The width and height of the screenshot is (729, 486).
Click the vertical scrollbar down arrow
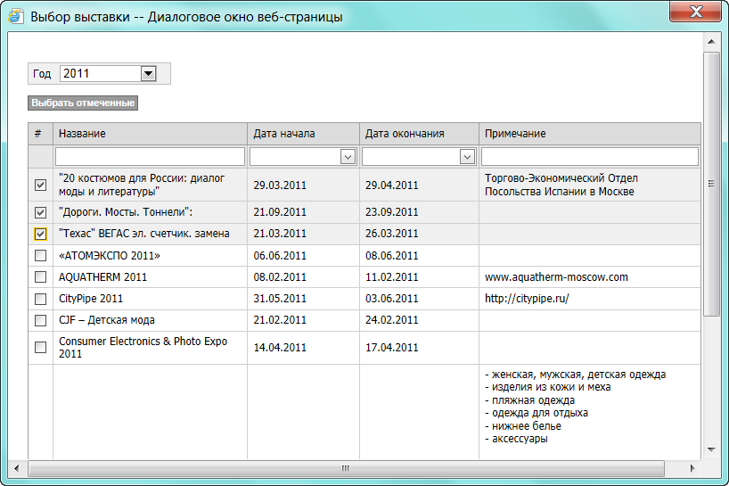pyautogui.click(x=711, y=449)
